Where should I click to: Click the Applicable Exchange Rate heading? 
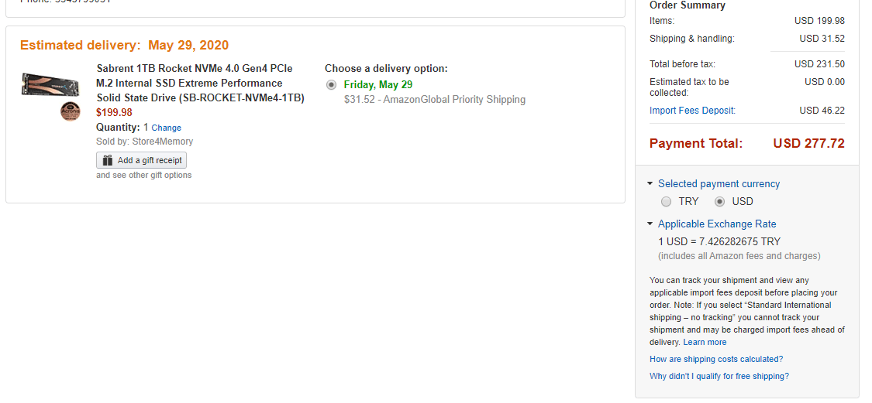point(717,224)
